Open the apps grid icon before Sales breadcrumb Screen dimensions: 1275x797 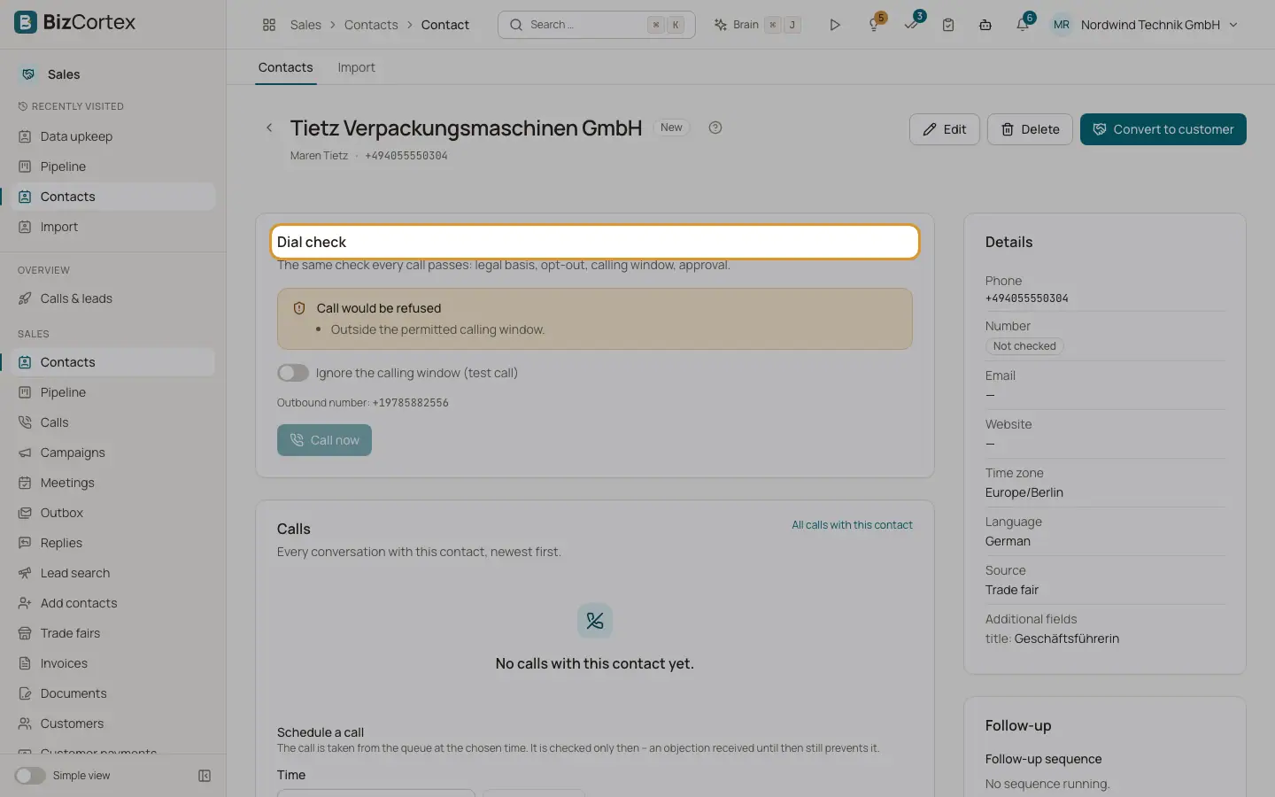(269, 25)
